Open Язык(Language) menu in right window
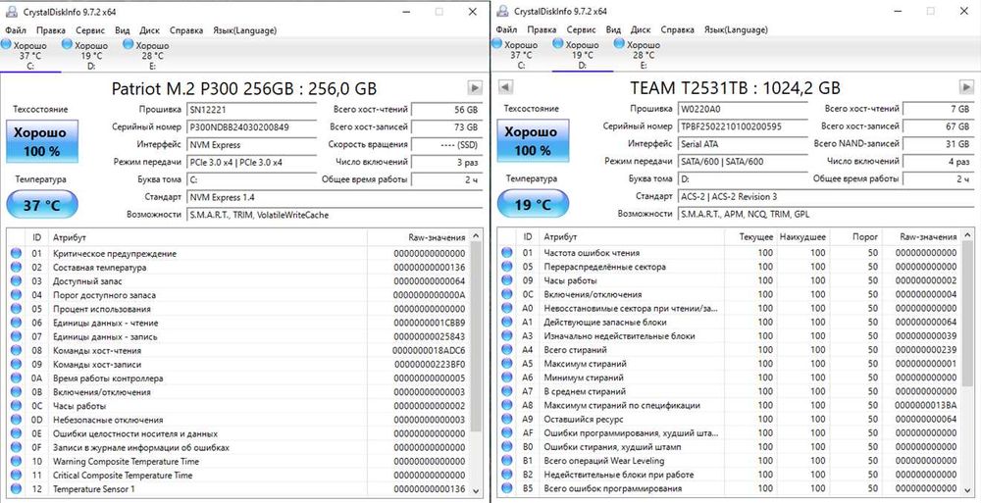The width and height of the screenshot is (981, 503). [x=736, y=29]
